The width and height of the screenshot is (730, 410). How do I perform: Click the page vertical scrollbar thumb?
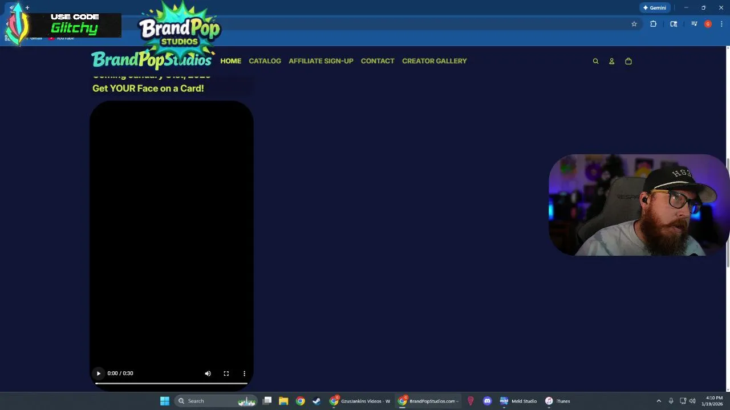[x=727, y=212]
